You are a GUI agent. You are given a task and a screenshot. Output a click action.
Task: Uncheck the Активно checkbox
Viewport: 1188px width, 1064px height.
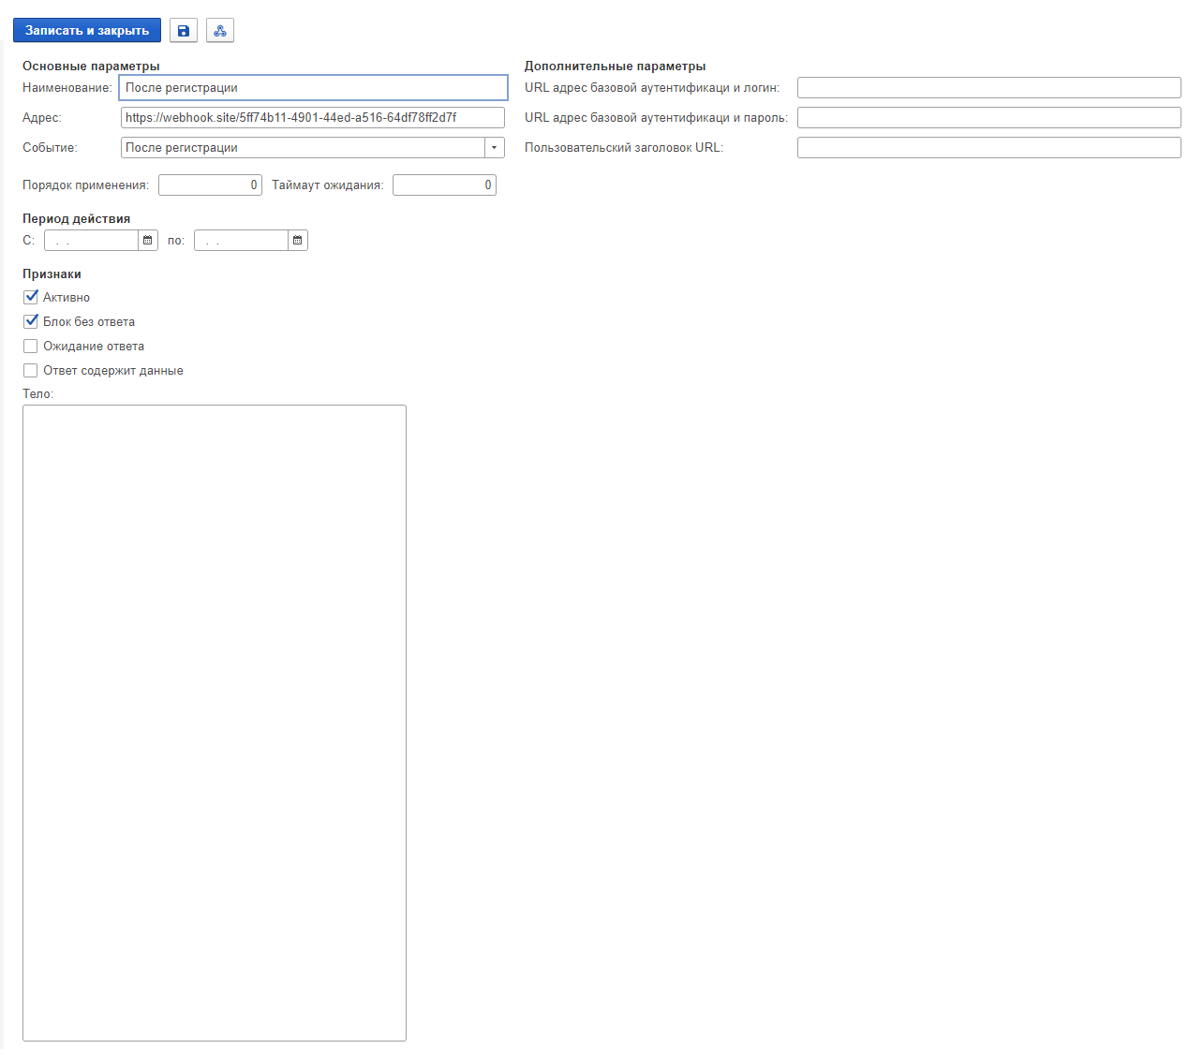(x=31, y=297)
